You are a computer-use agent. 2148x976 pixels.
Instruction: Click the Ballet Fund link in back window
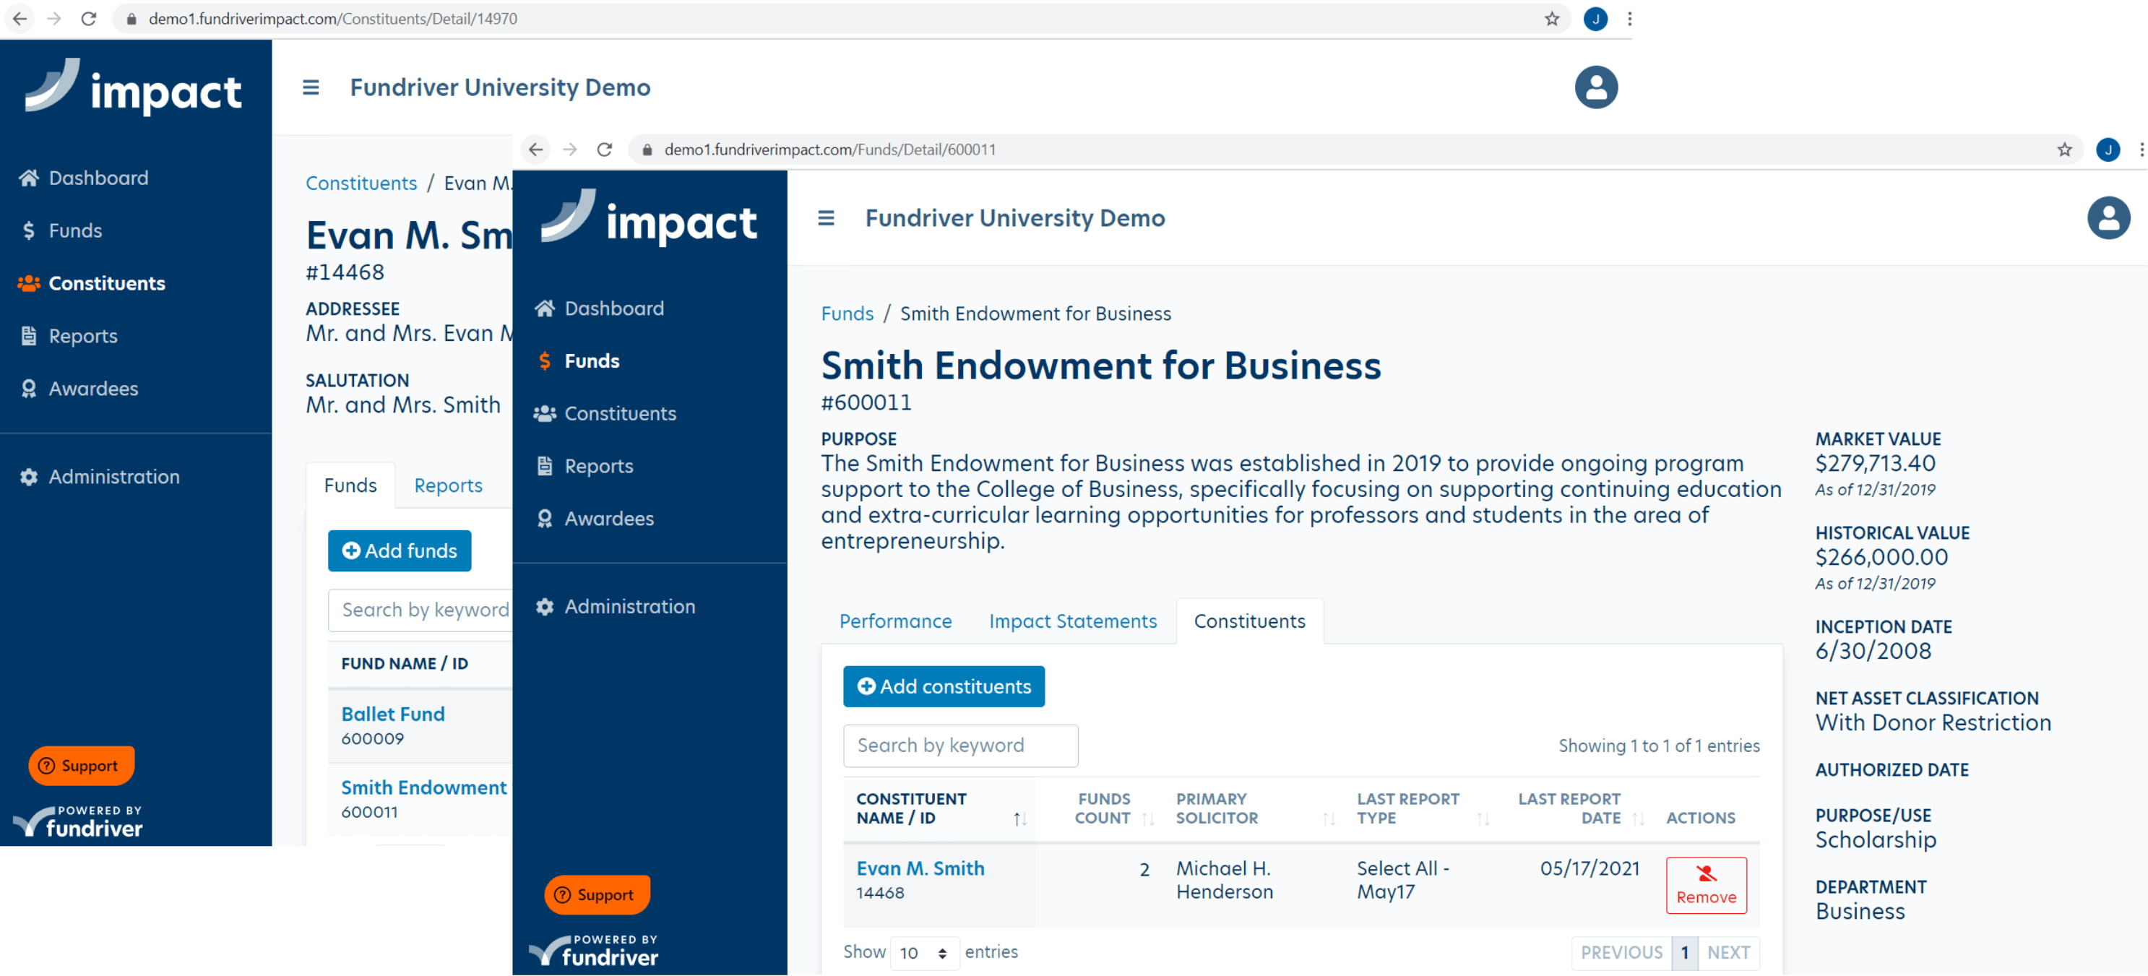(393, 714)
